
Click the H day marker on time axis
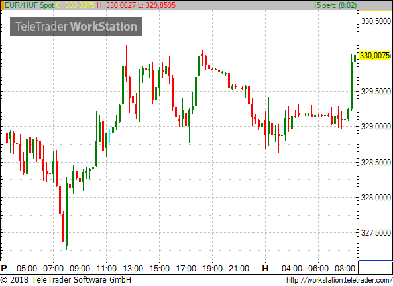point(265,269)
